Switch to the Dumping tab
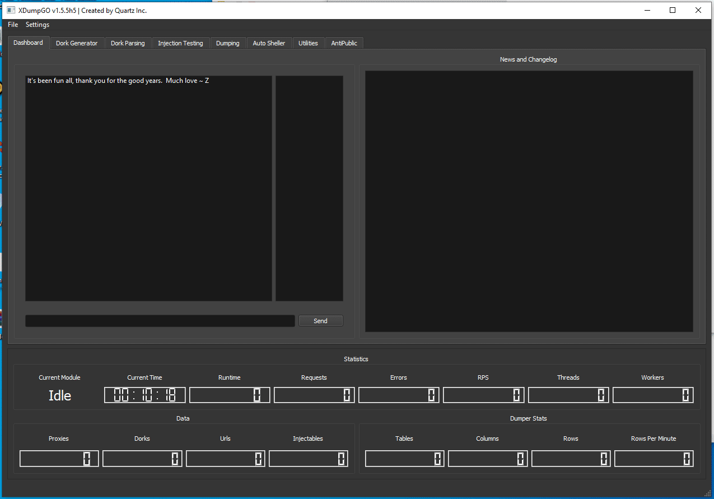This screenshot has width=714, height=499. [x=227, y=43]
